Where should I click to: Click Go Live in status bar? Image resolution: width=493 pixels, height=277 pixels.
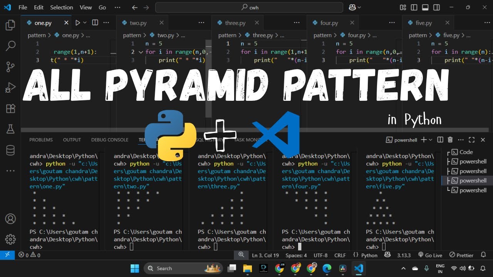click(430, 255)
